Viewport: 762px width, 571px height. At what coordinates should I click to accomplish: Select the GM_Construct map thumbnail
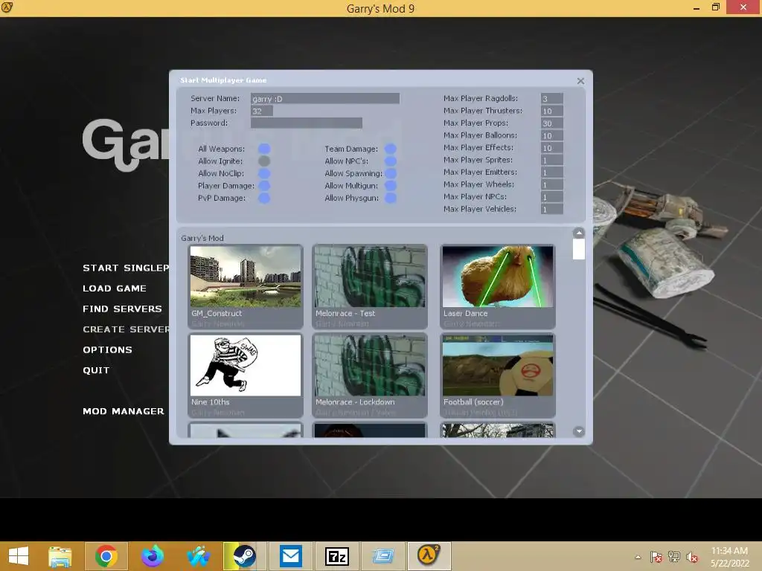click(x=246, y=277)
